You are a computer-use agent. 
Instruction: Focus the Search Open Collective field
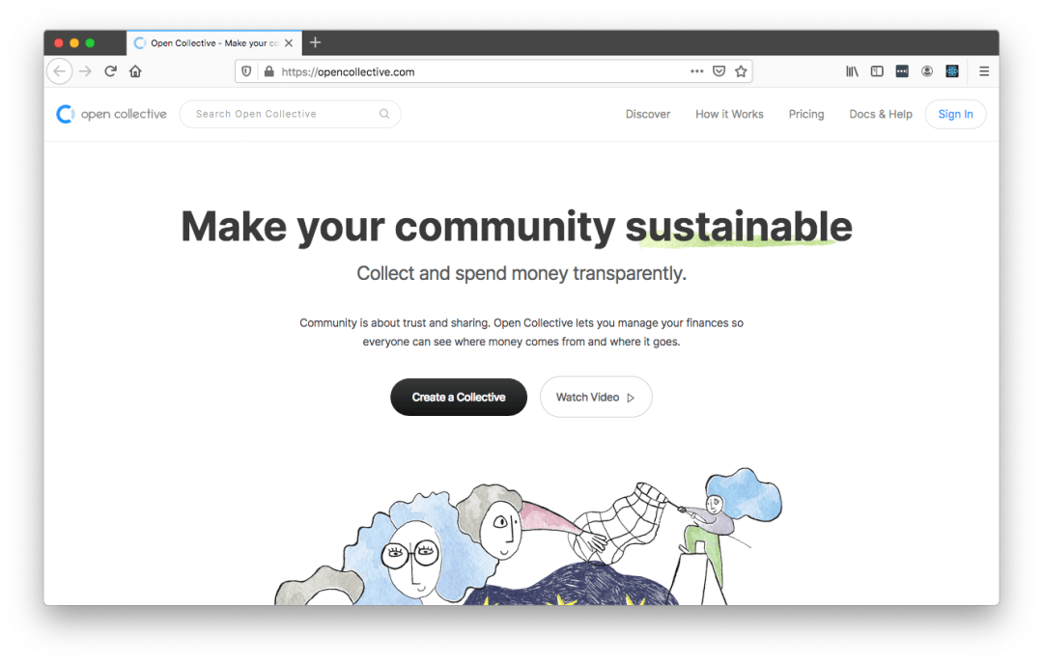tap(290, 115)
